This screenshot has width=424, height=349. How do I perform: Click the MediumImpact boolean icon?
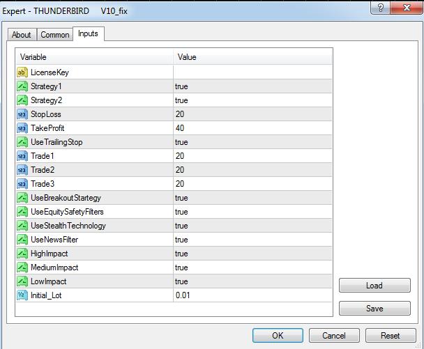22,267
